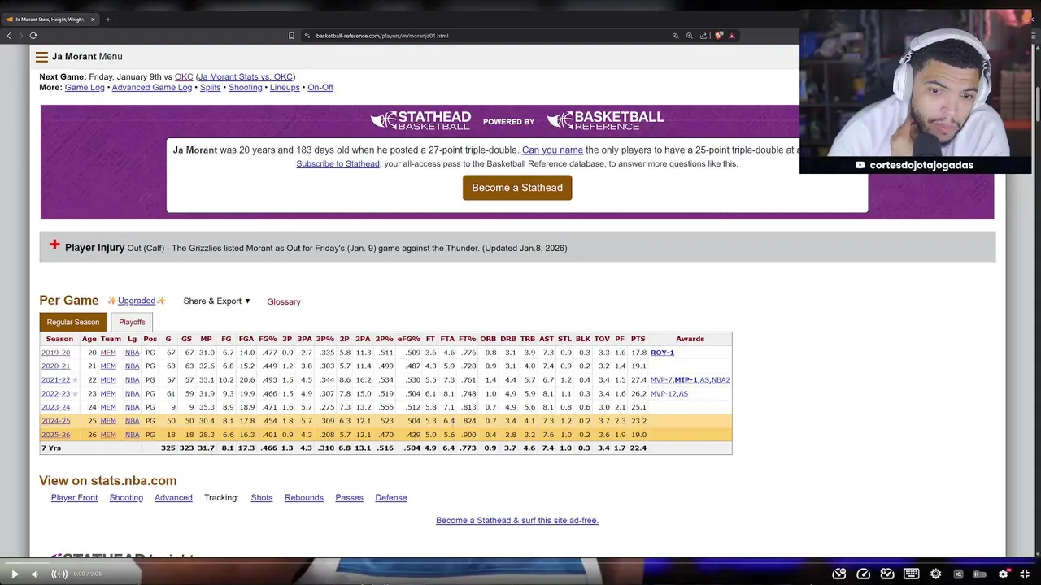Open the HD quality settings gear
The height and width of the screenshot is (585, 1041).
tap(1004, 574)
